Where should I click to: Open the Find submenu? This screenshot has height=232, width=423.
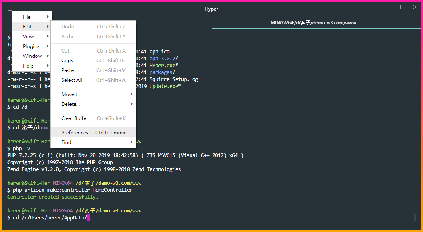pyautogui.click(x=93, y=142)
